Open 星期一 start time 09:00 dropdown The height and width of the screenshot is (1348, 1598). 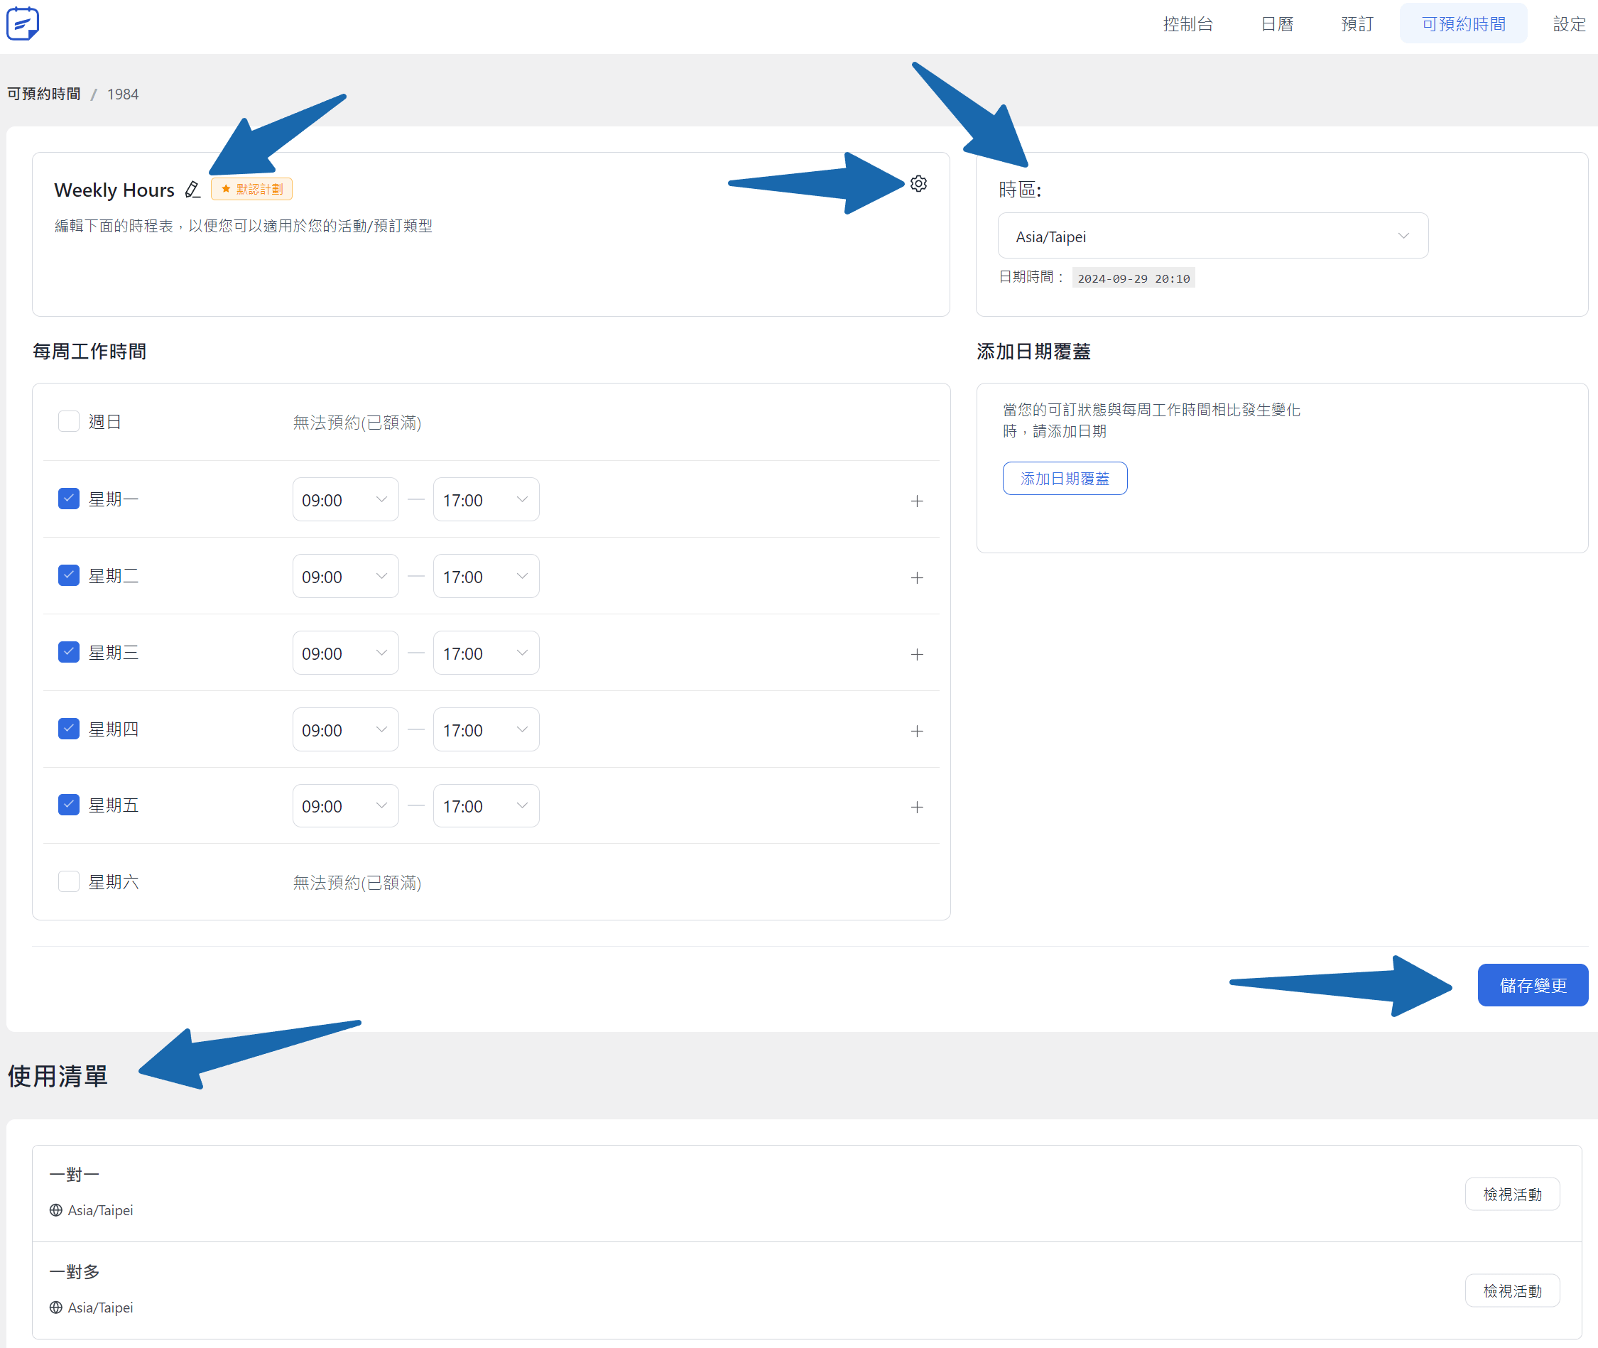pyautogui.click(x=345, y=500)
